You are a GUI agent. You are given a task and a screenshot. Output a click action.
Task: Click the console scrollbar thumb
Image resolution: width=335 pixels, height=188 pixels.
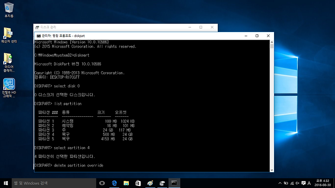tap(272, 46)
